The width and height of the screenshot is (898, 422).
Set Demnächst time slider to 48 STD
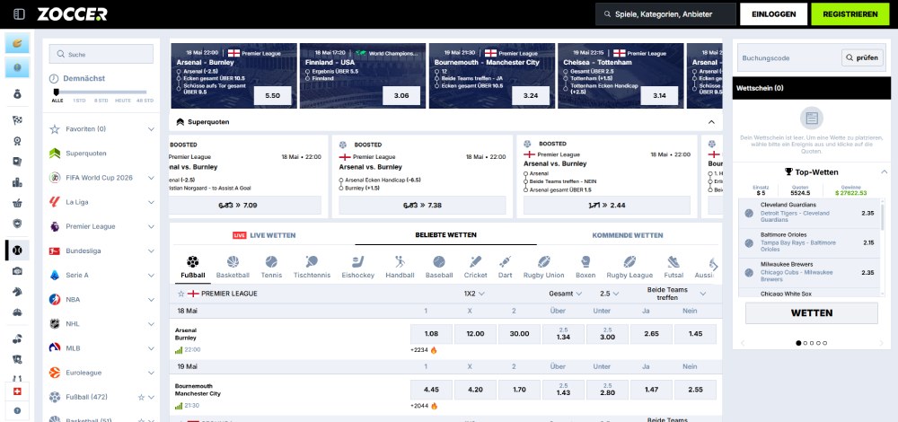coord(145,101)
